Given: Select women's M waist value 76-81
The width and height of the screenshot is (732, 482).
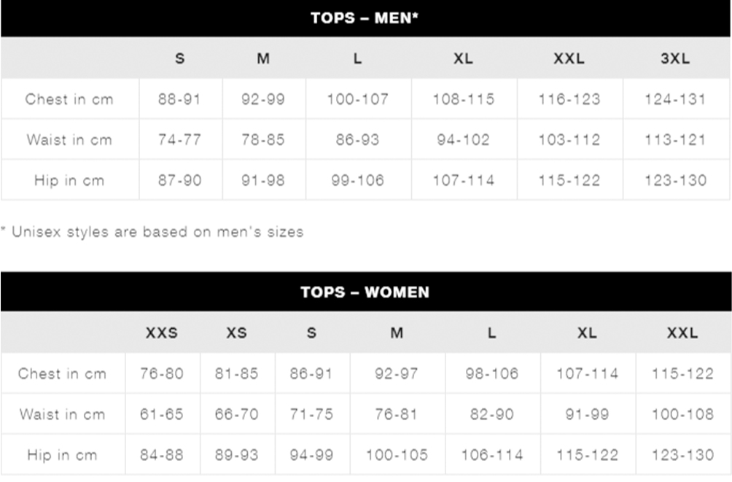Looking at the screenshot, I should pos(397,414).
